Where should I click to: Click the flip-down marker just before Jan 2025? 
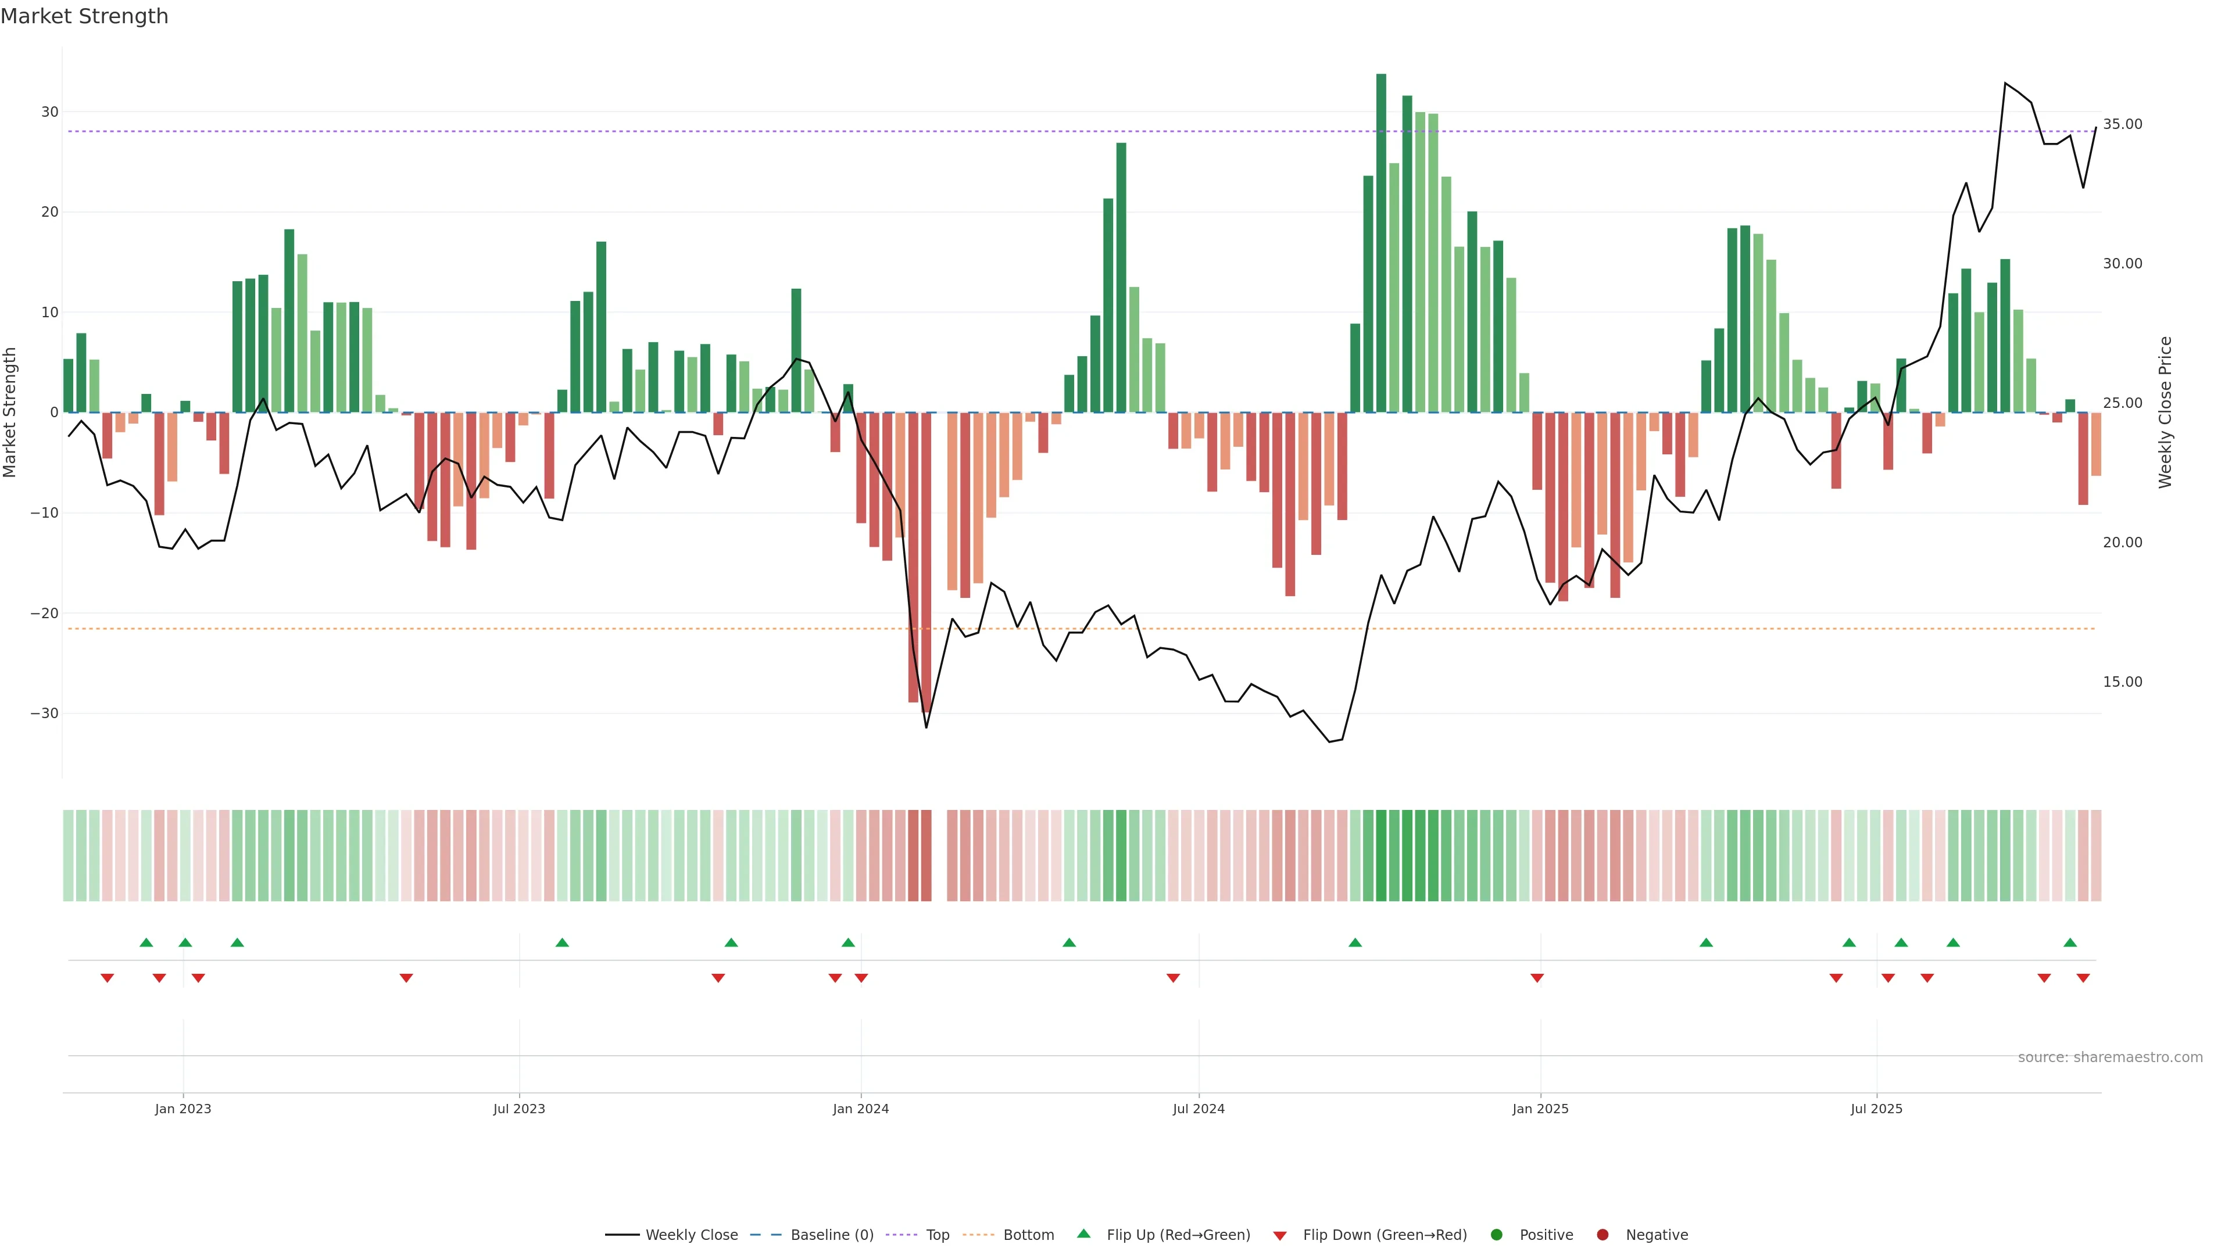pos(1537,978)
